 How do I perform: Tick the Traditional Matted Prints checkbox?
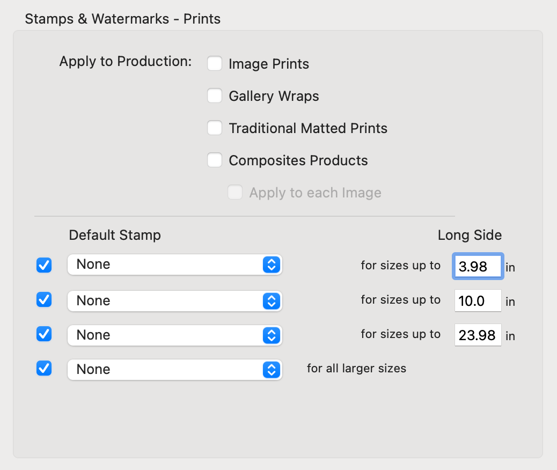pos(215,128)
